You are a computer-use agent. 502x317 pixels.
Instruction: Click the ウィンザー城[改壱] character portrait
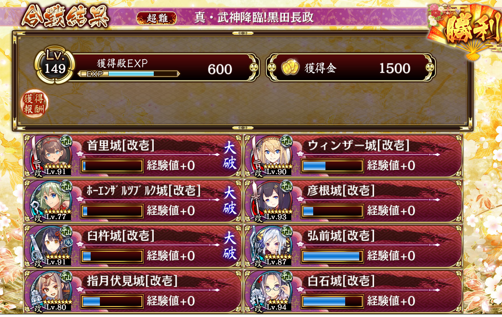[x=272, y=155]
